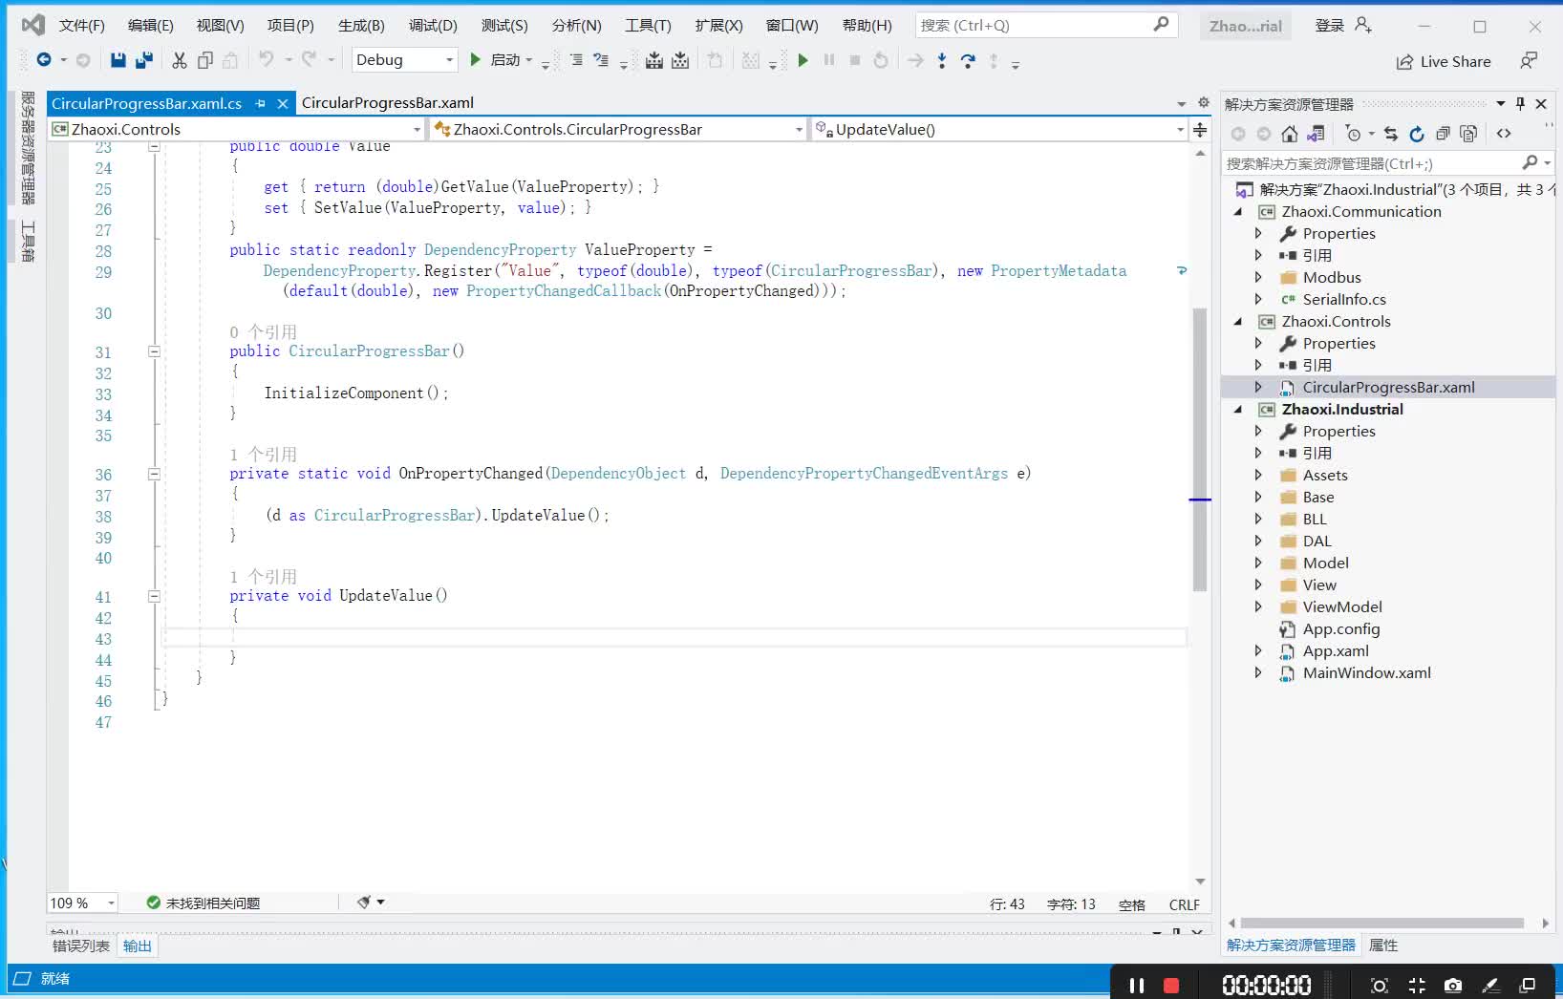Viewport: 1563px width, 999px height.
Task: Expand CircularProgressBar.xaml tree node
Action: 1258,387
